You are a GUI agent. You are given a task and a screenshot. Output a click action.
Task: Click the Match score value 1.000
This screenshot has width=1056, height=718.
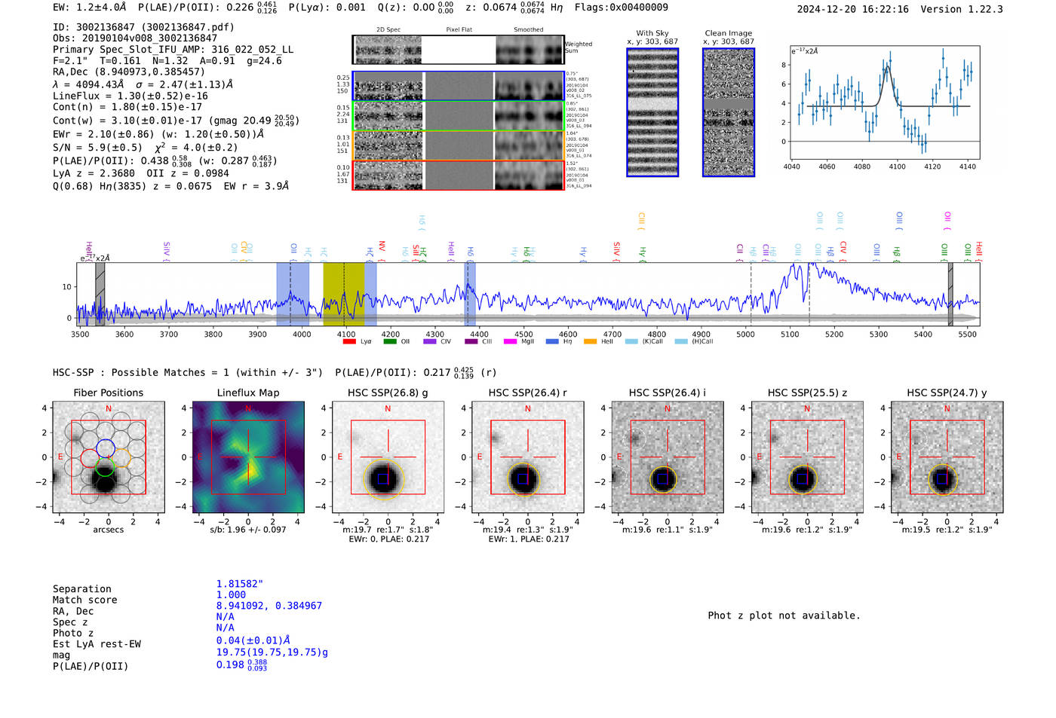231,594
